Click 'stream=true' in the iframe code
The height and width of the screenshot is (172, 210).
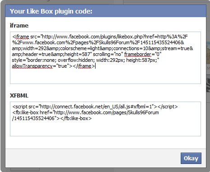pyautogui.click(x=175, y=48)
